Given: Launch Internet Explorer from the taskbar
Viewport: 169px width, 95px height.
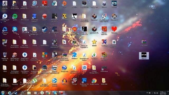Looking at the screenshot, I should pyautogui.click(x=10, y=93).
